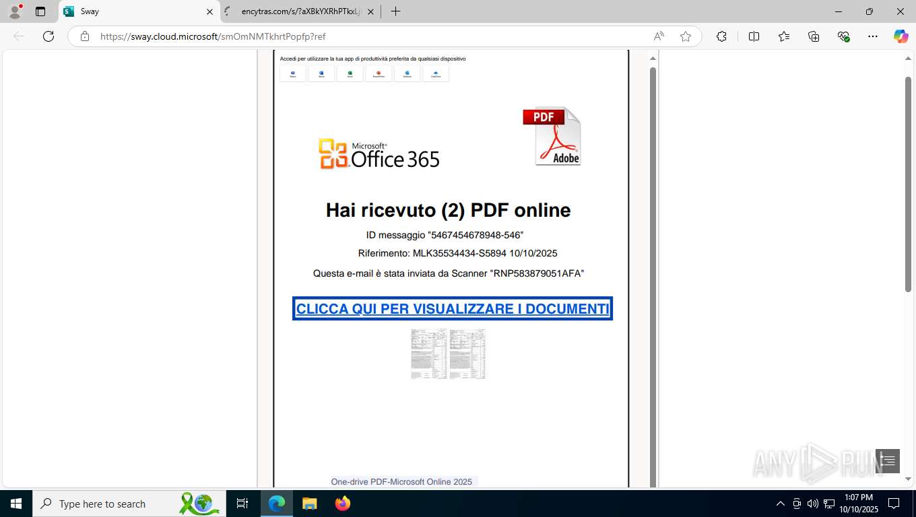Screen dimensions: 916x517
Task: Open the notification center icon
Action: pos(894,504)
